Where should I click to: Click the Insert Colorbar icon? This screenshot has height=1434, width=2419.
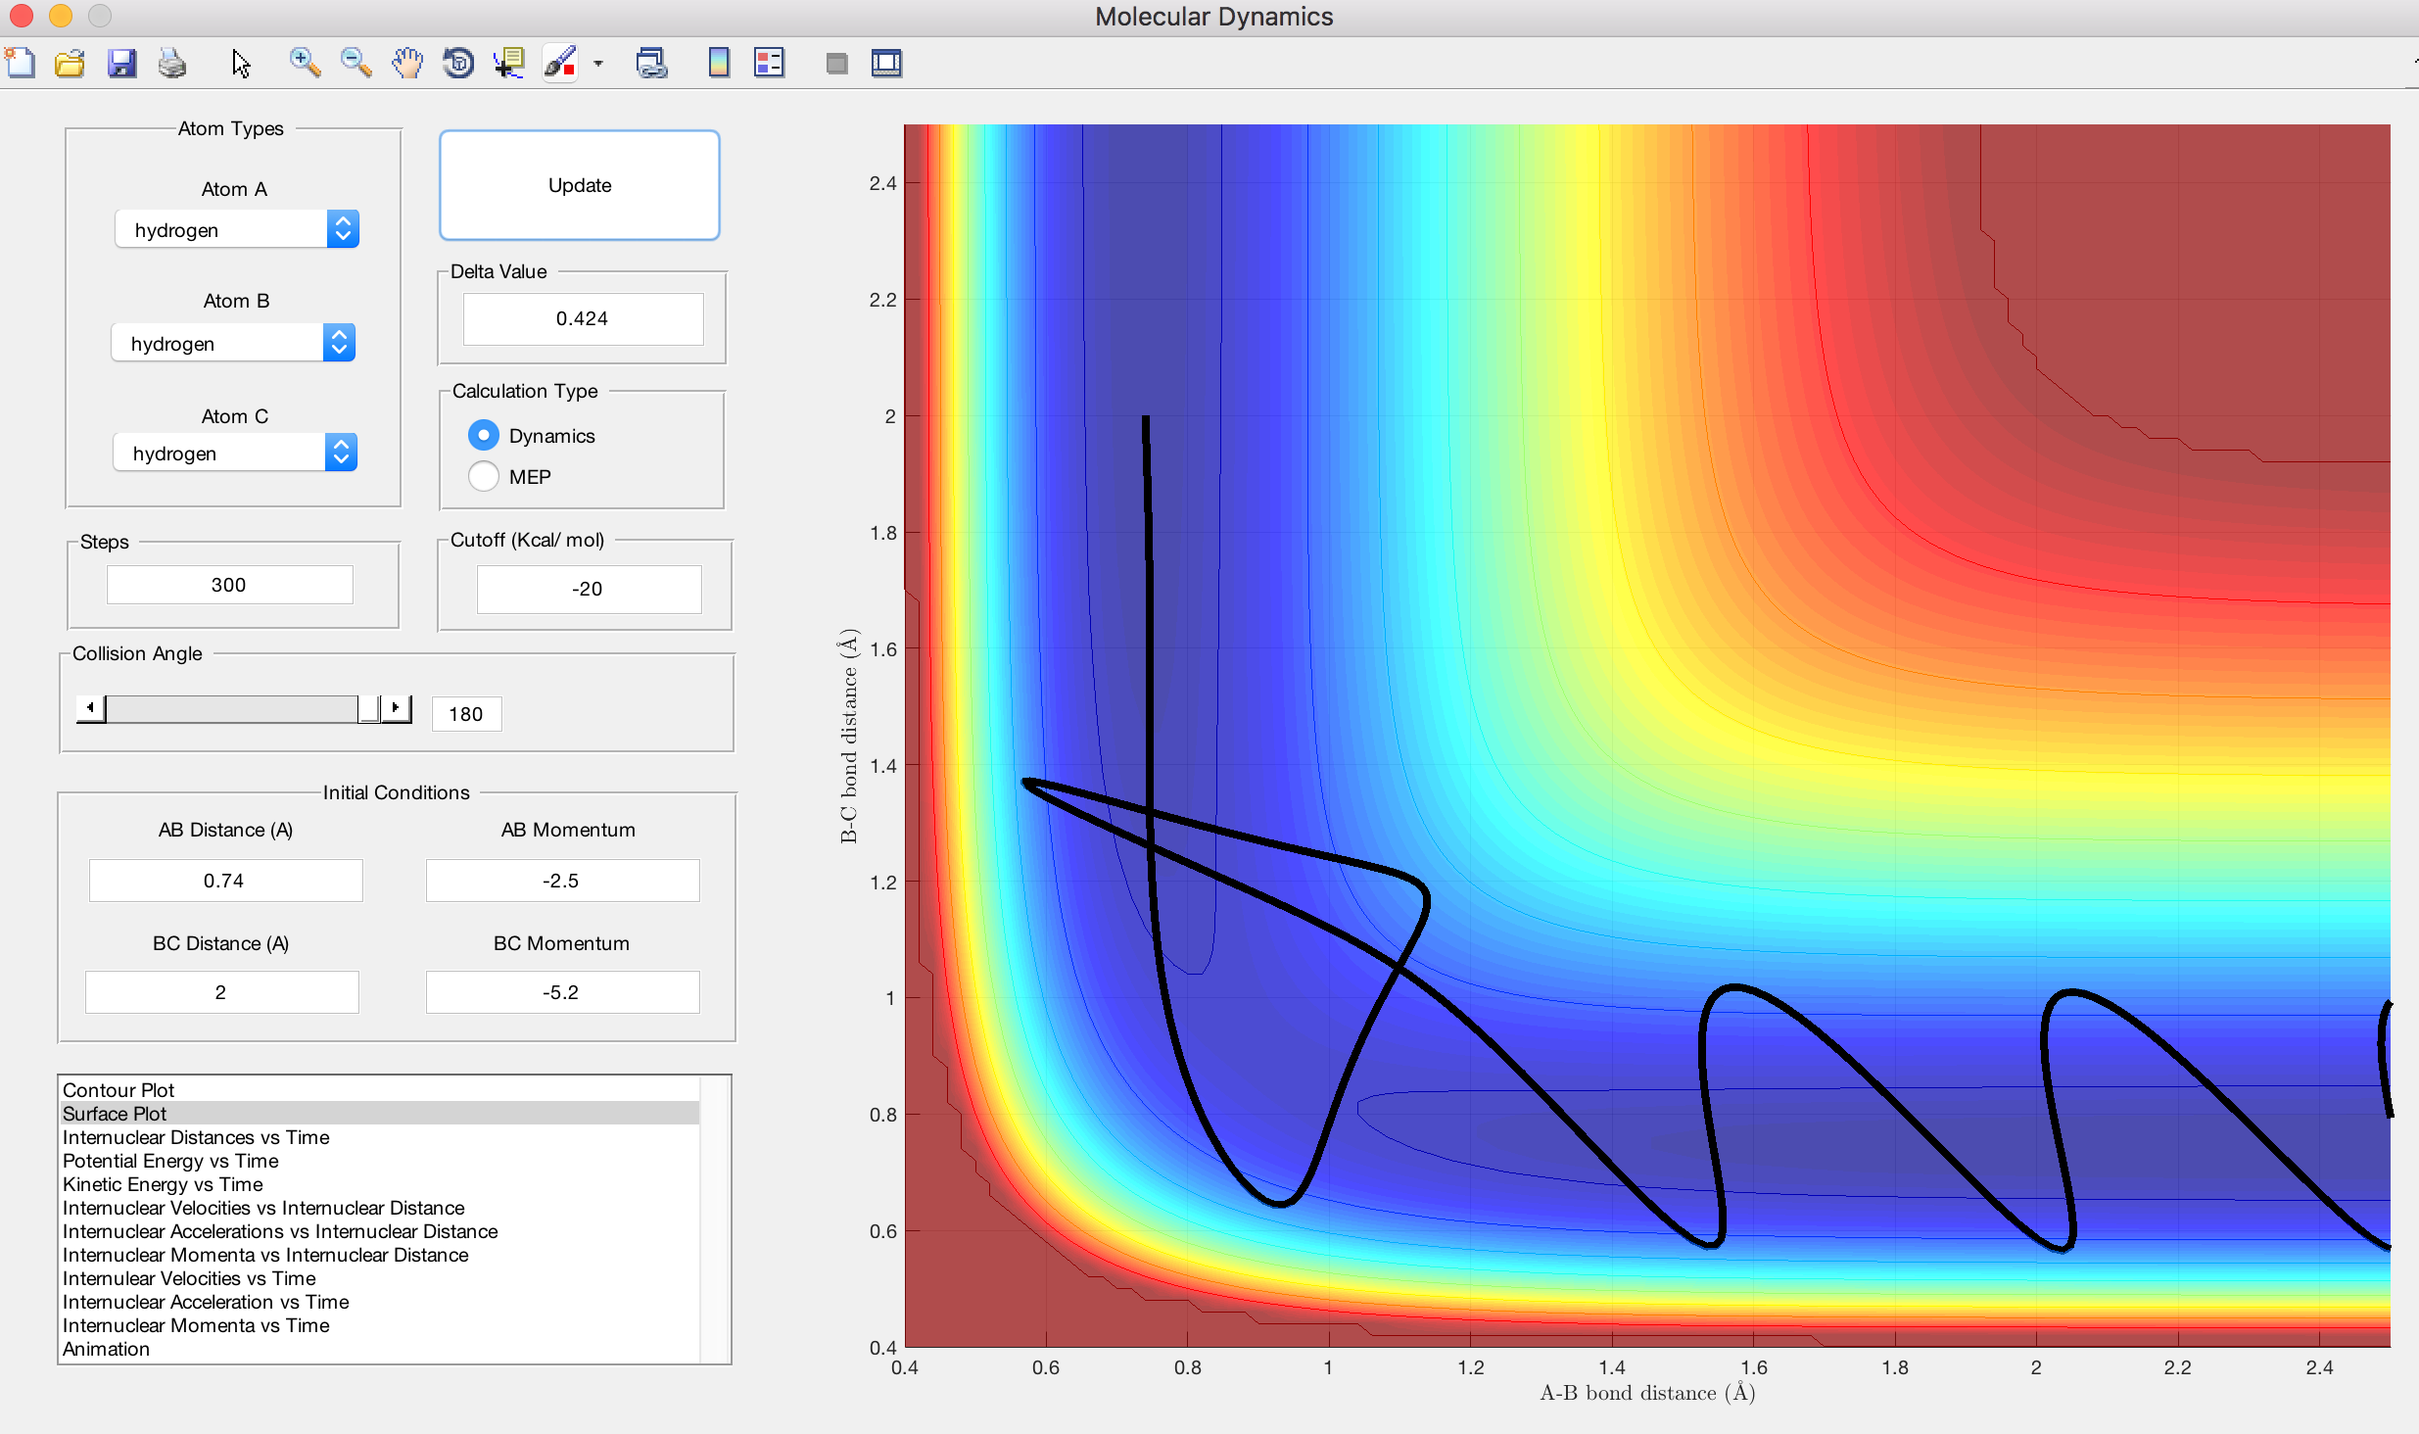click(718, 64)
